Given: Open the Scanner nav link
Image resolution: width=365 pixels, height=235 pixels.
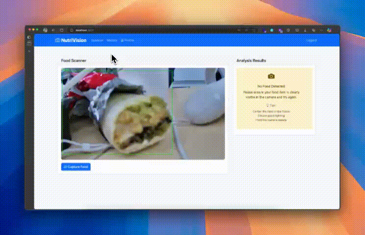Looking at the screenshot, I should point(97,41).
